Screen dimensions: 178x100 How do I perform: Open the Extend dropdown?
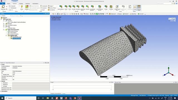point(126,14)
